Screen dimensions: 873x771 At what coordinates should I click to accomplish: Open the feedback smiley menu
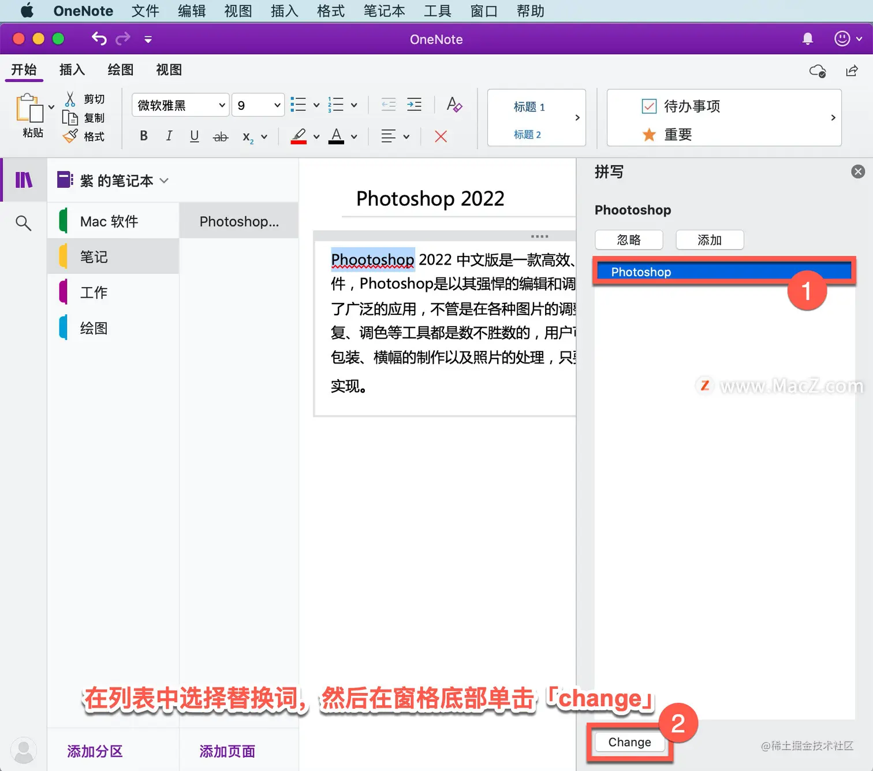(x=848, y=39)
